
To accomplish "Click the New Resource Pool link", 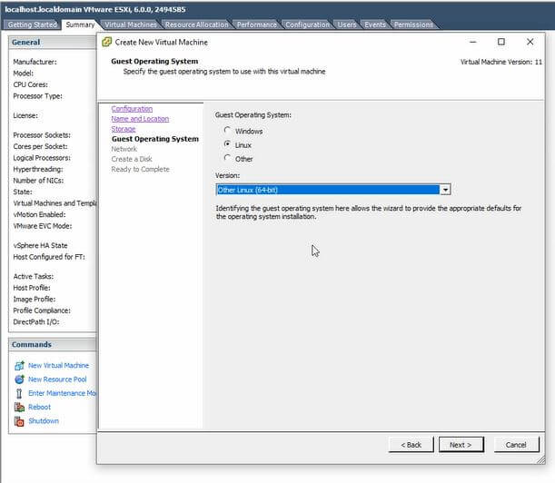I will click(x=57, y=379).
